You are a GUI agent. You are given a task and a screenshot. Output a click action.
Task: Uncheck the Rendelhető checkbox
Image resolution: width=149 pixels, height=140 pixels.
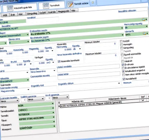124,79
